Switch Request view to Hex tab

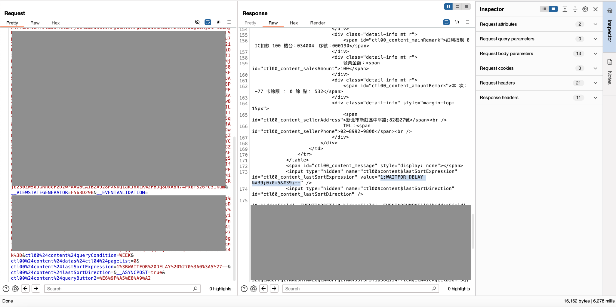[56, 23]
